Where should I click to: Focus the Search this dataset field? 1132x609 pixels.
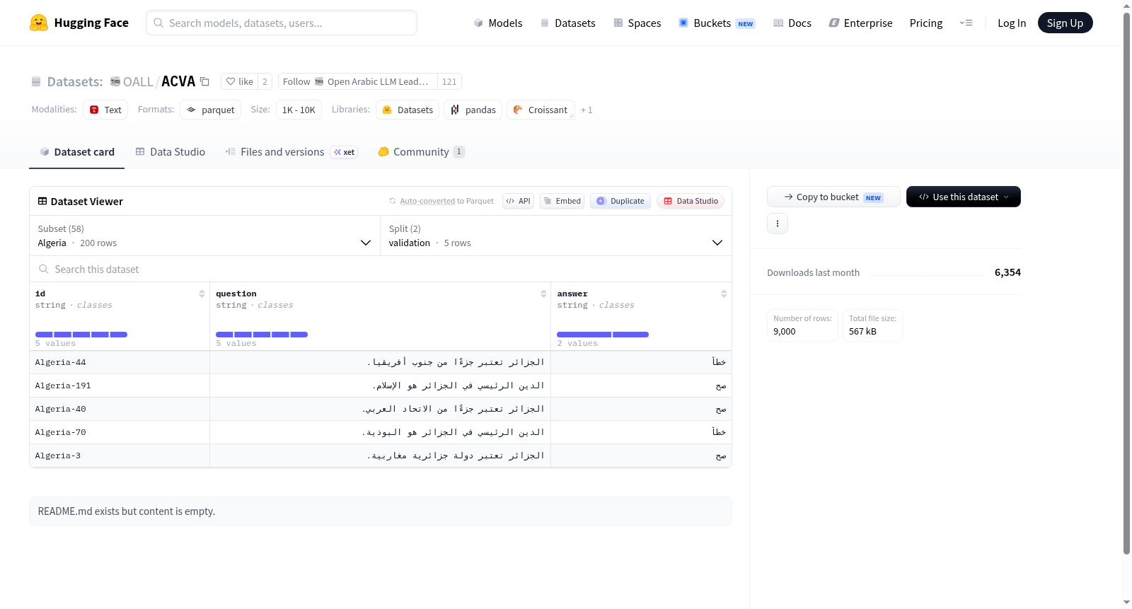381,269
